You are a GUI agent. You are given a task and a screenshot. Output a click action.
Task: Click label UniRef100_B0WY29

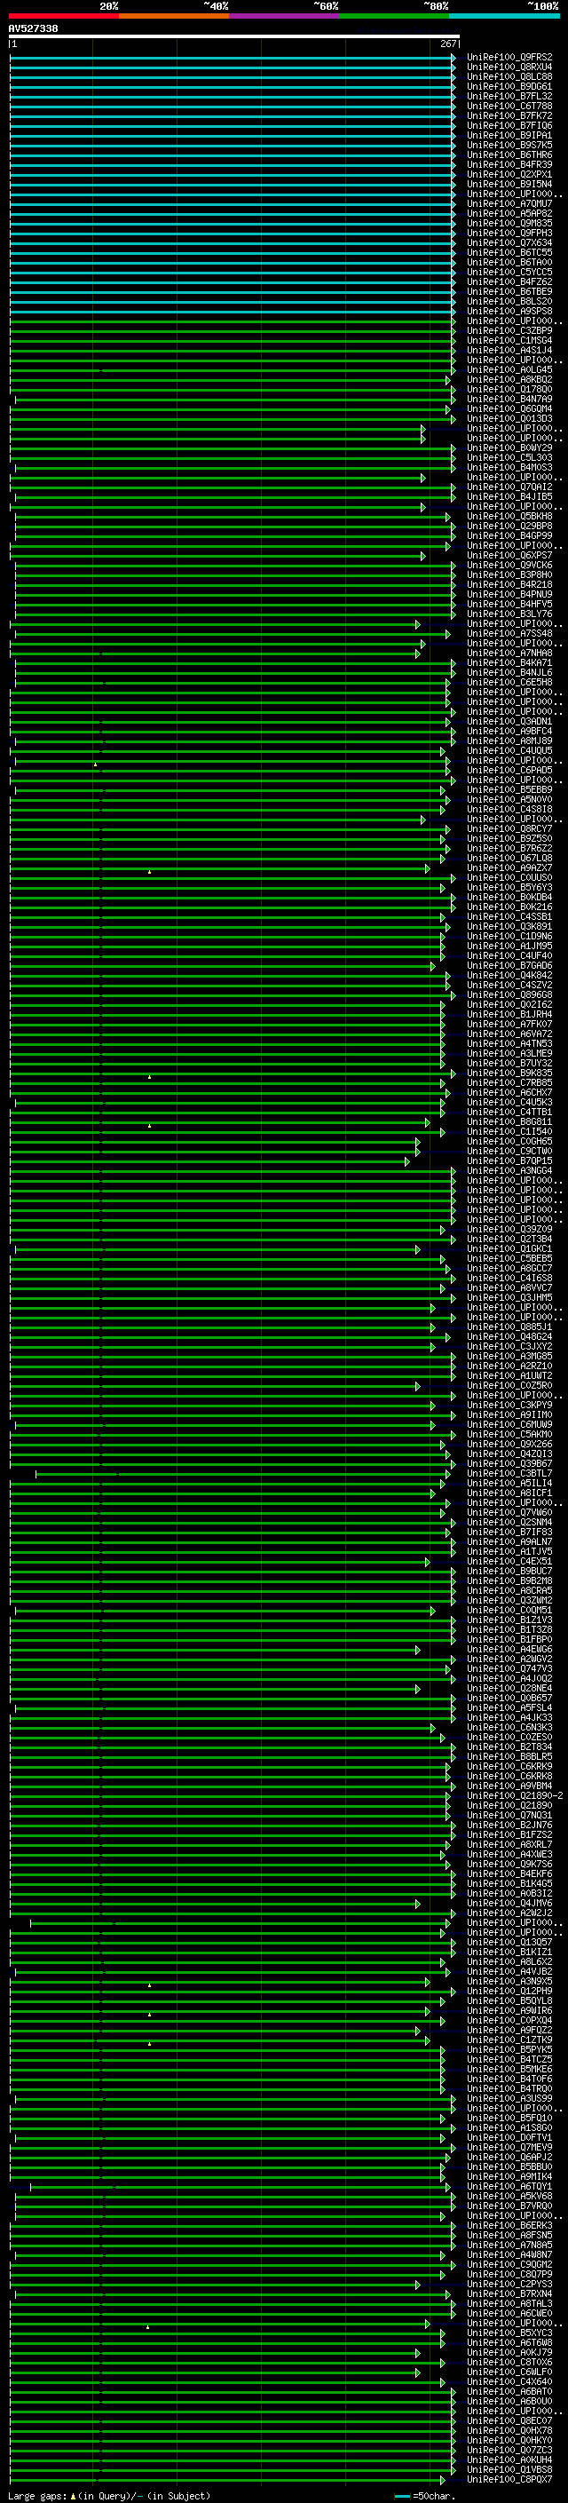point(509,448)
